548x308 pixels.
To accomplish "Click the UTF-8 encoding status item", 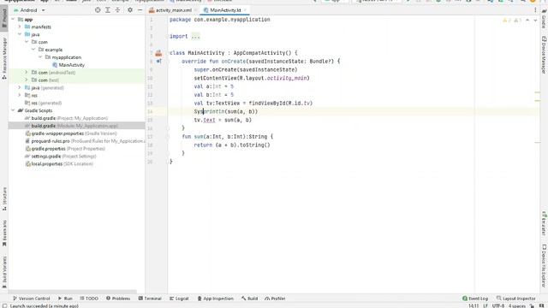I will point(498,306).
